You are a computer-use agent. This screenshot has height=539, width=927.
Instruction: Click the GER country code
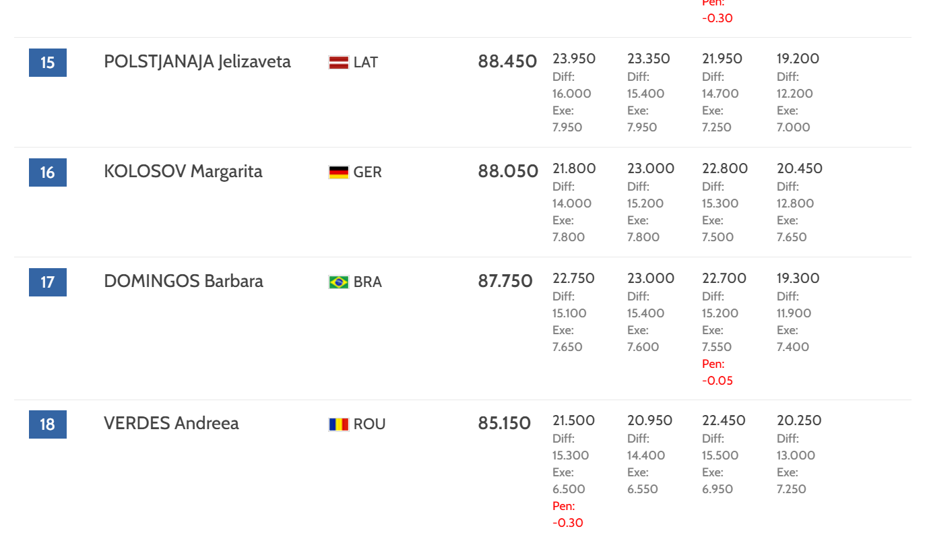click(x=368, y=172)
